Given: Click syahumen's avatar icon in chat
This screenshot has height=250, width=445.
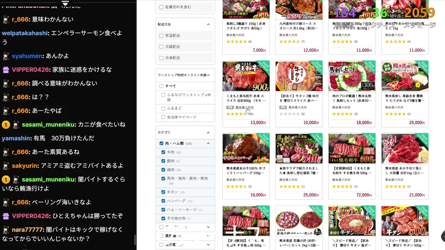Looking at the screenshot, I should coord(6,56).
